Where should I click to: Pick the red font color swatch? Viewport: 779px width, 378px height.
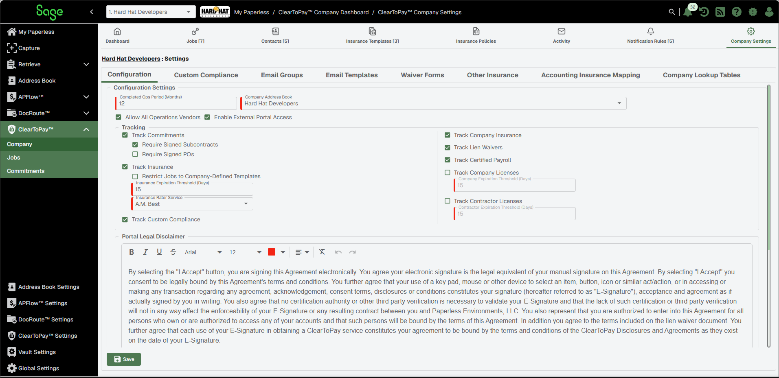(272, 252)
